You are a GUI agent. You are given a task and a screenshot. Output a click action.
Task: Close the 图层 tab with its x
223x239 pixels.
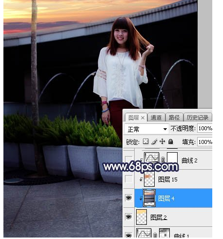[142, 118]
